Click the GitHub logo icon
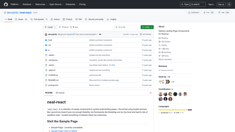 [6, 4]
